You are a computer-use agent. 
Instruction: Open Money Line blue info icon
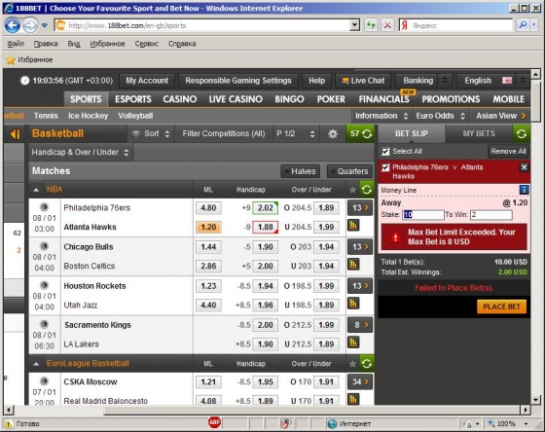tap(524, 190)
